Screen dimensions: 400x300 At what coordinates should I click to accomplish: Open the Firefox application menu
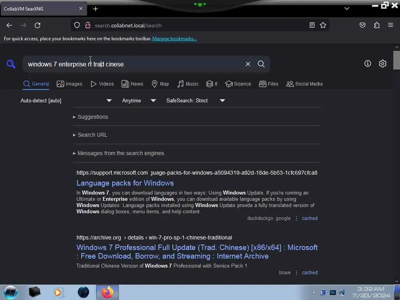pyautogui.click(x=391, y=25)
